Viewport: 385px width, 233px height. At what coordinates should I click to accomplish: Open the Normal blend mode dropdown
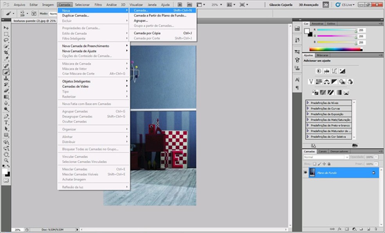(x=326, y=157)
